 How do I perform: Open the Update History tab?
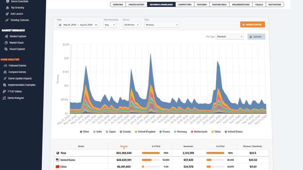point(136,4)
